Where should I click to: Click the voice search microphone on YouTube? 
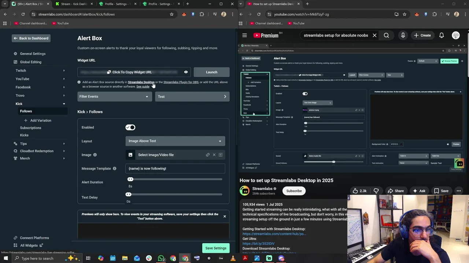coord(403,35)
